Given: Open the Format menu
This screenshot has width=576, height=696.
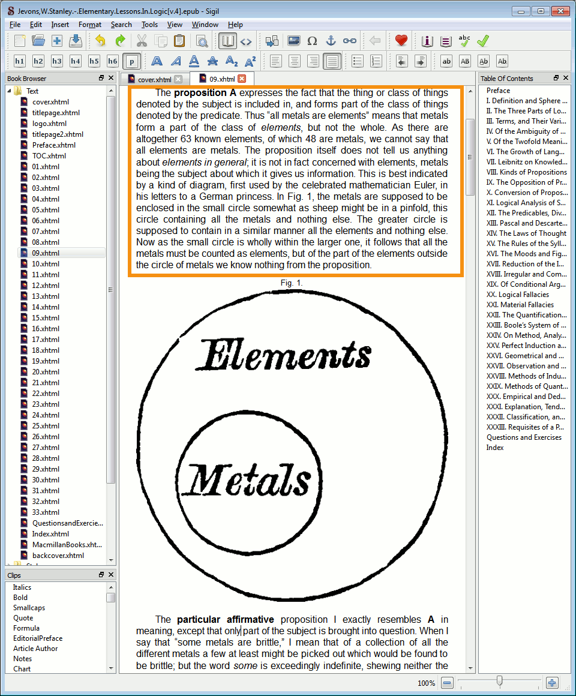Looking at the screenshot, I should pos(90,25).
